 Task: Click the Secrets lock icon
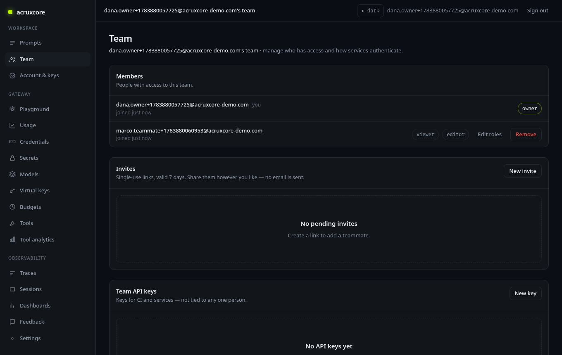(x=12, y=158)
